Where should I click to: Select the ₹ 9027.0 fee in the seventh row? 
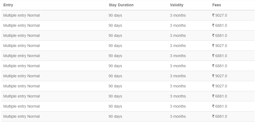point(219,76)
